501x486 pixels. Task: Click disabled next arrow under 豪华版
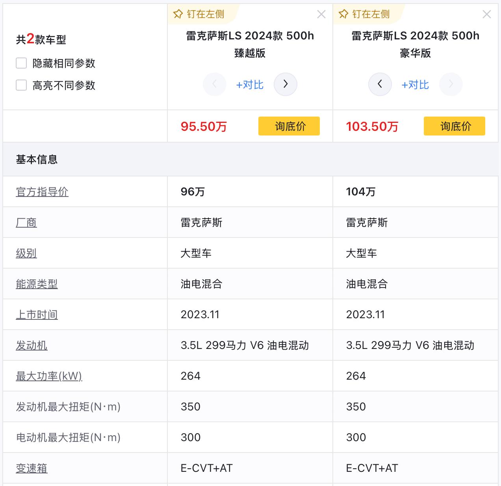click(x=451, y=84)
